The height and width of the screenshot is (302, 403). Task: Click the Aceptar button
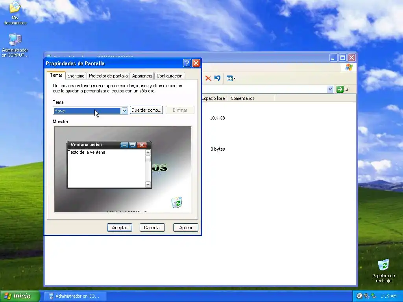120,228
